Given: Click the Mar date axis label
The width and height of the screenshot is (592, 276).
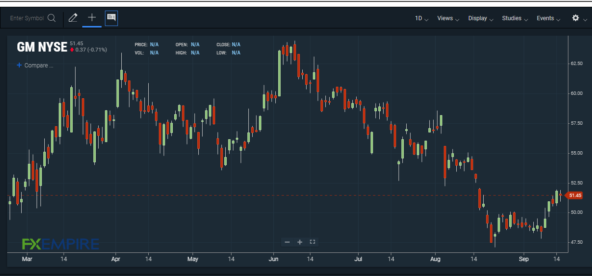Looking at the screenshot, I should pyautogui.click(x=27, y=259).
